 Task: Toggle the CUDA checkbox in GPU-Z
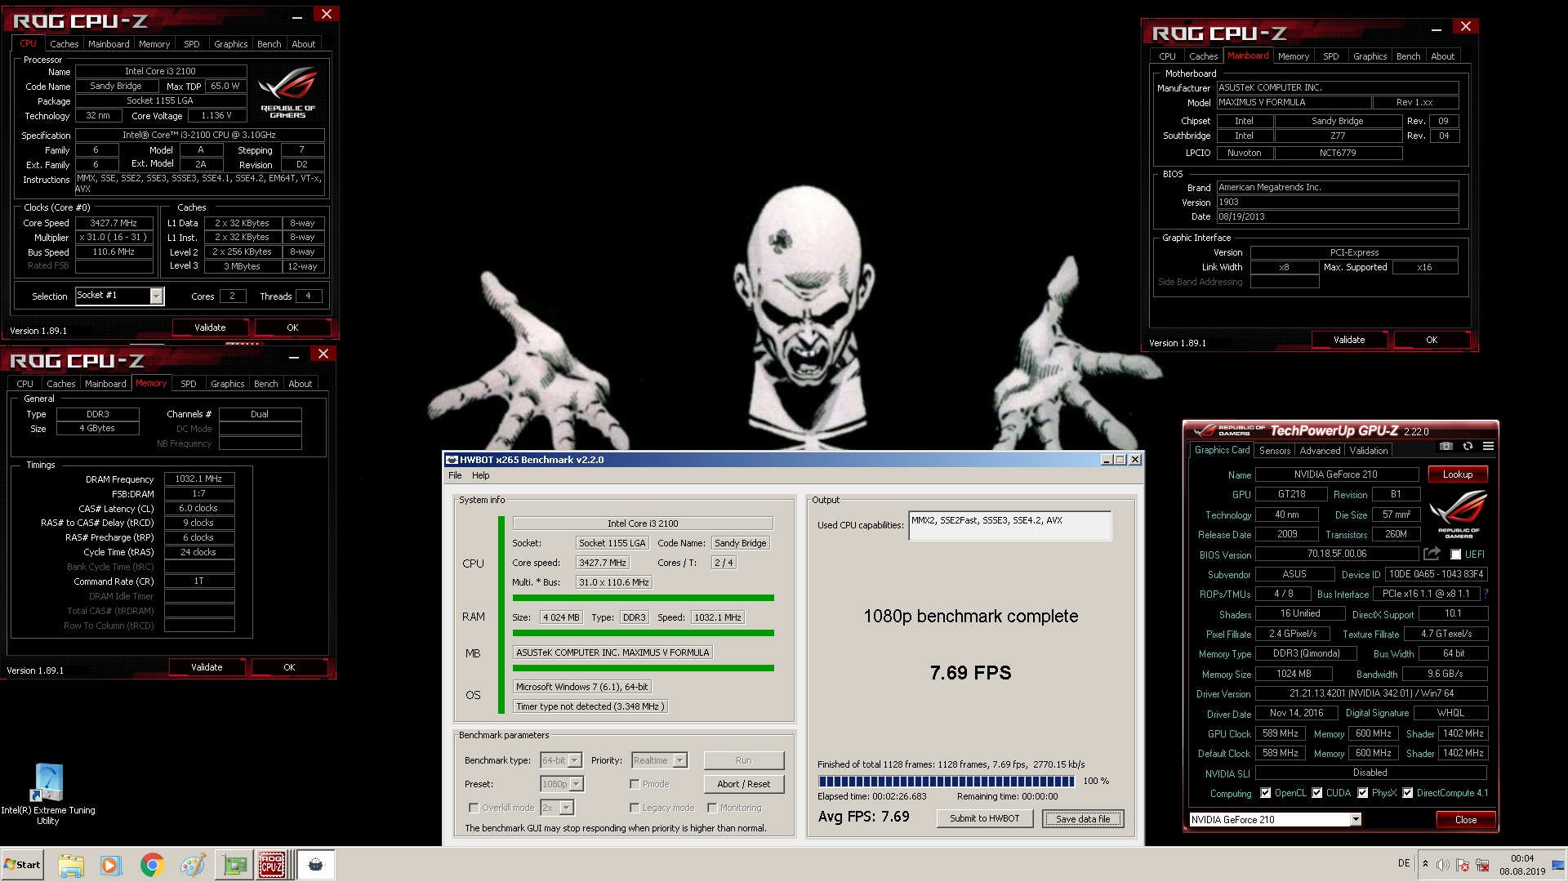pyautogui.click(x=1317, y=793)
